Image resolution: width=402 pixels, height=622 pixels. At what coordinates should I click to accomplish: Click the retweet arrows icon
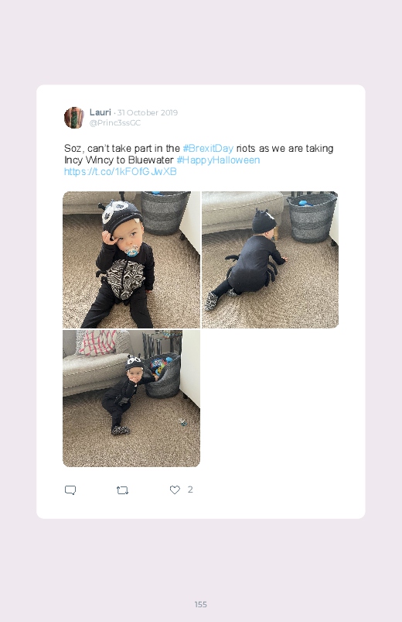(x=122, y=490)
